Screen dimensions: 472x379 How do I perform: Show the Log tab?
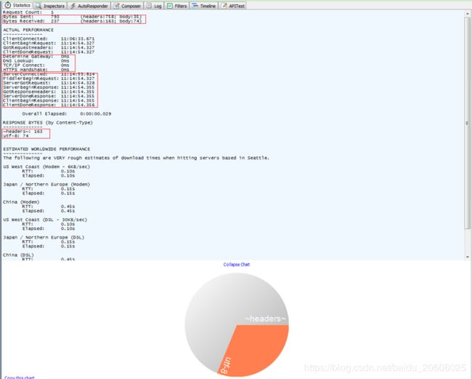pos(155,5)
